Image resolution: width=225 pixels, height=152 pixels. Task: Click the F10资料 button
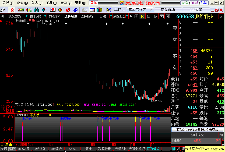click(55, 16)
